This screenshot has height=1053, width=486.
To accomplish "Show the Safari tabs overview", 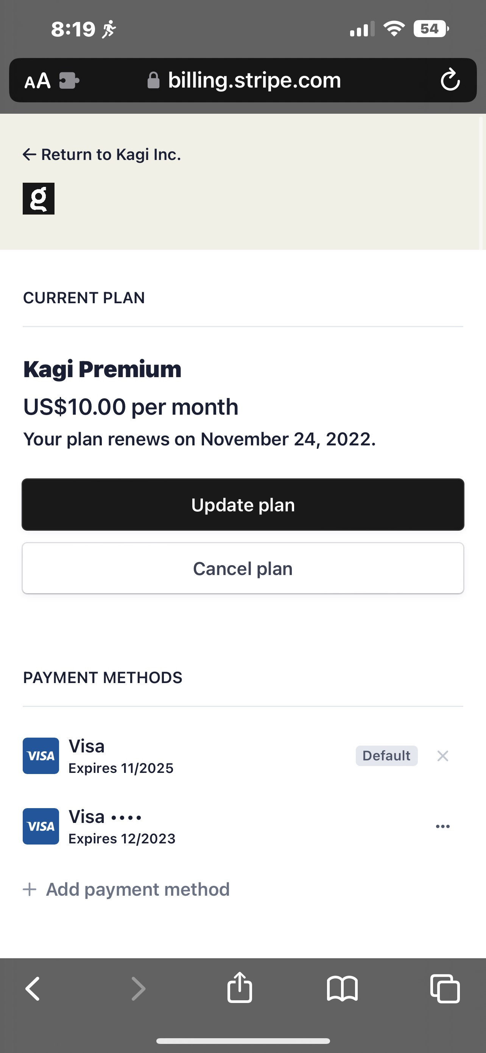I will click(x=445, y=989).
